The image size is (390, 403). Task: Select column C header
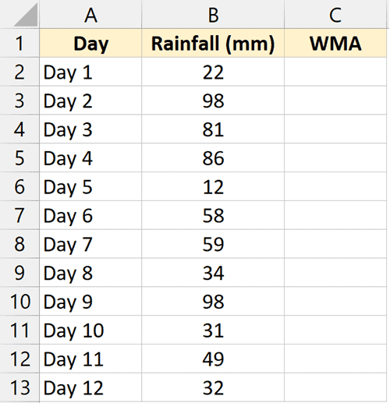(x=335, y=14)
